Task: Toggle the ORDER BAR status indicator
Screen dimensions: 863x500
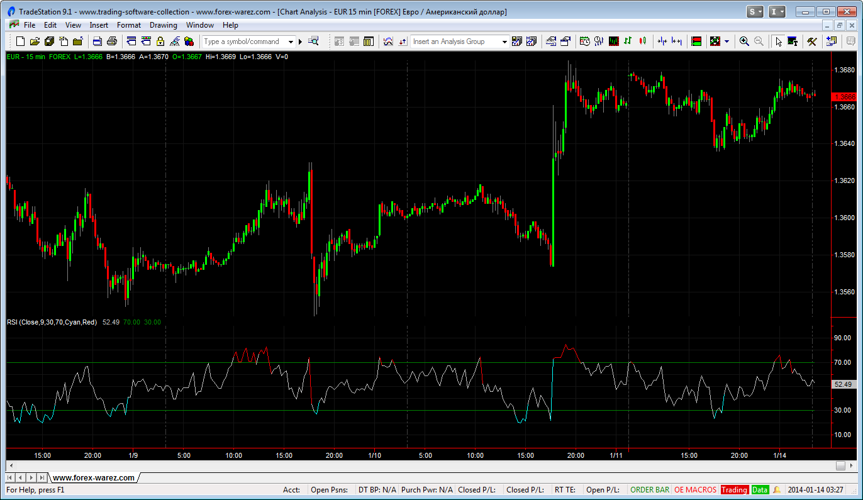Action: (650, 490)
